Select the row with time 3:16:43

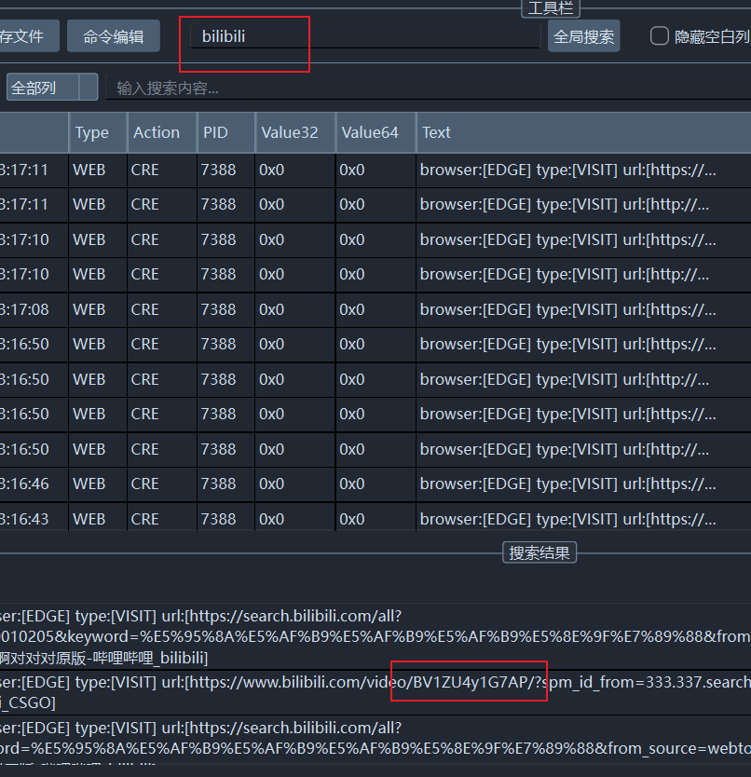[375, 517]
